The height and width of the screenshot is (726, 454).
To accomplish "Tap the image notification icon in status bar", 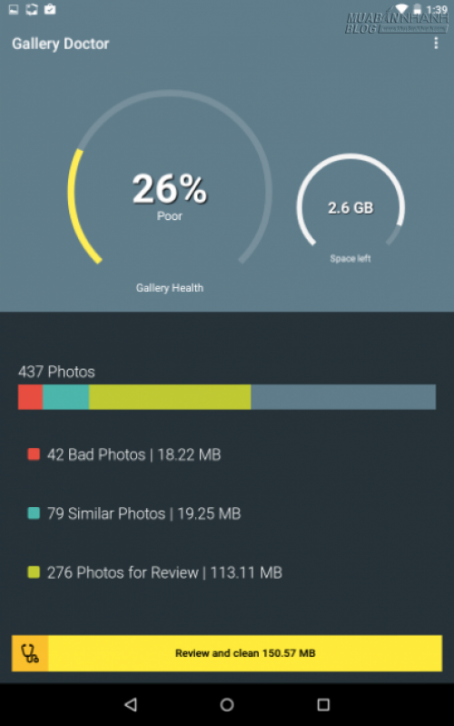I will [x=14, y=9].
